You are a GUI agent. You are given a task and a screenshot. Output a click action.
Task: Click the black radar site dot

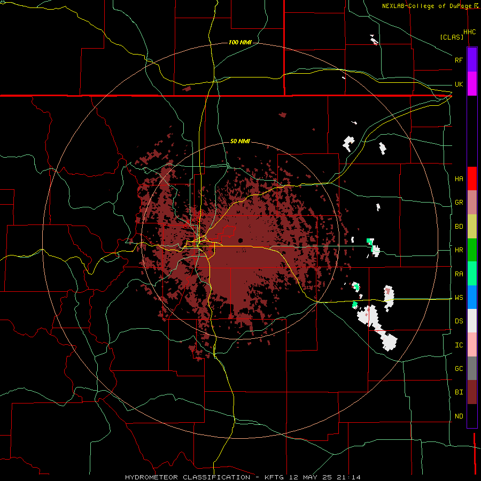[x=241, y=241]
